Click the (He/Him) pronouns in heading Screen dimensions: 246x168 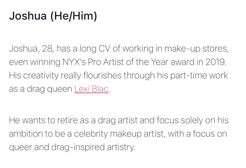[74, 16]
